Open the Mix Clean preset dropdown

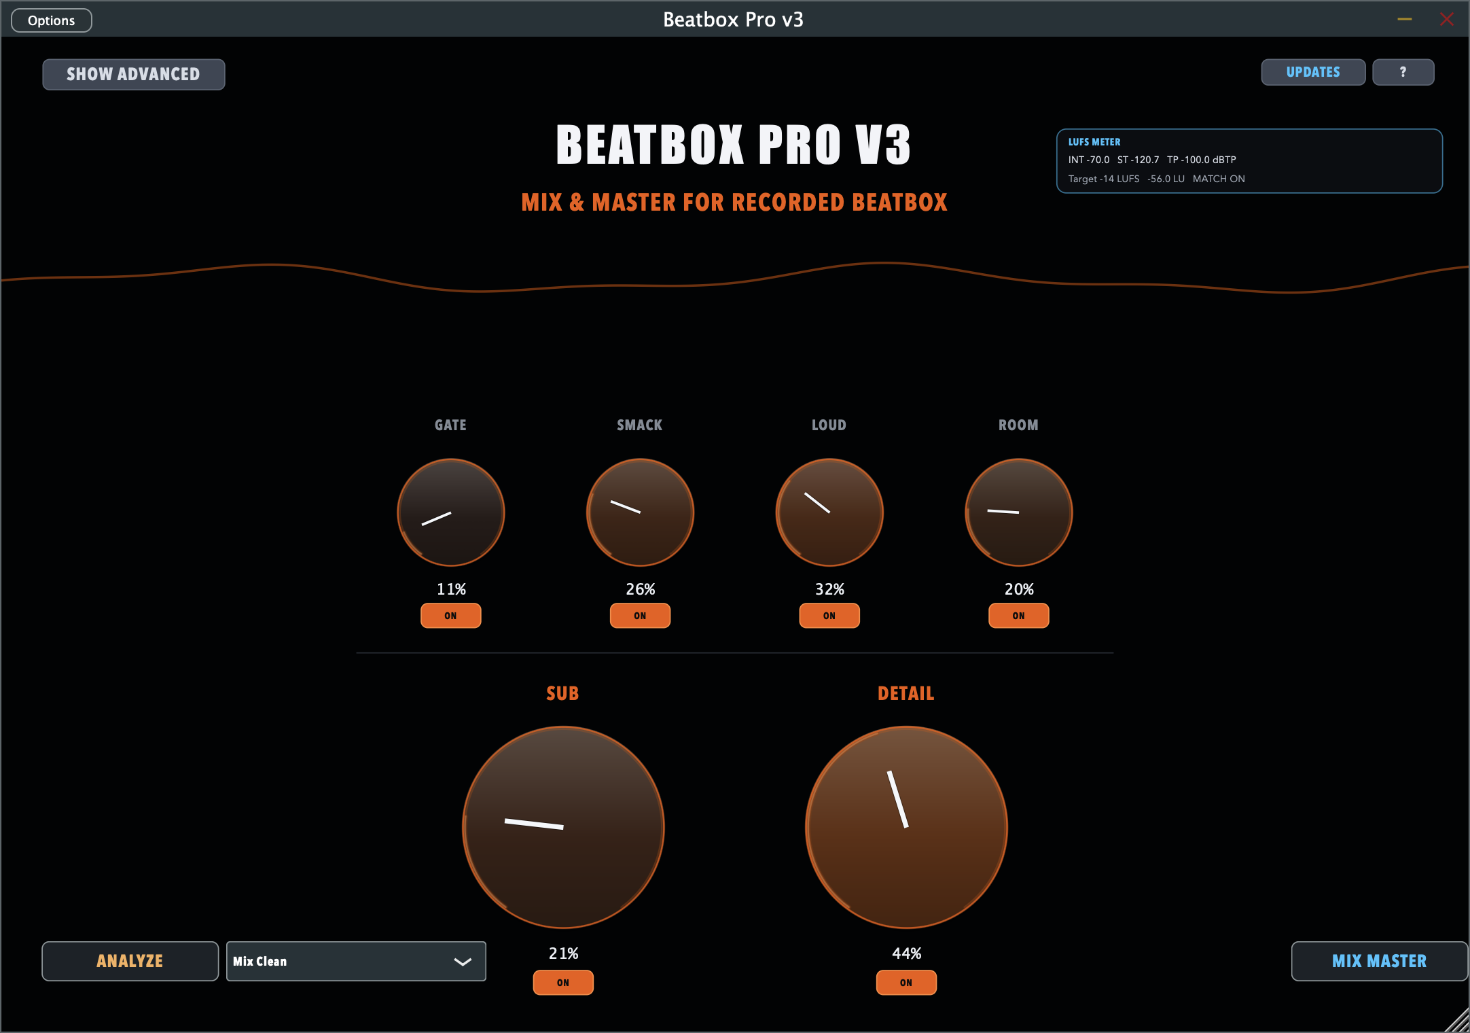[x=356, y=961]
